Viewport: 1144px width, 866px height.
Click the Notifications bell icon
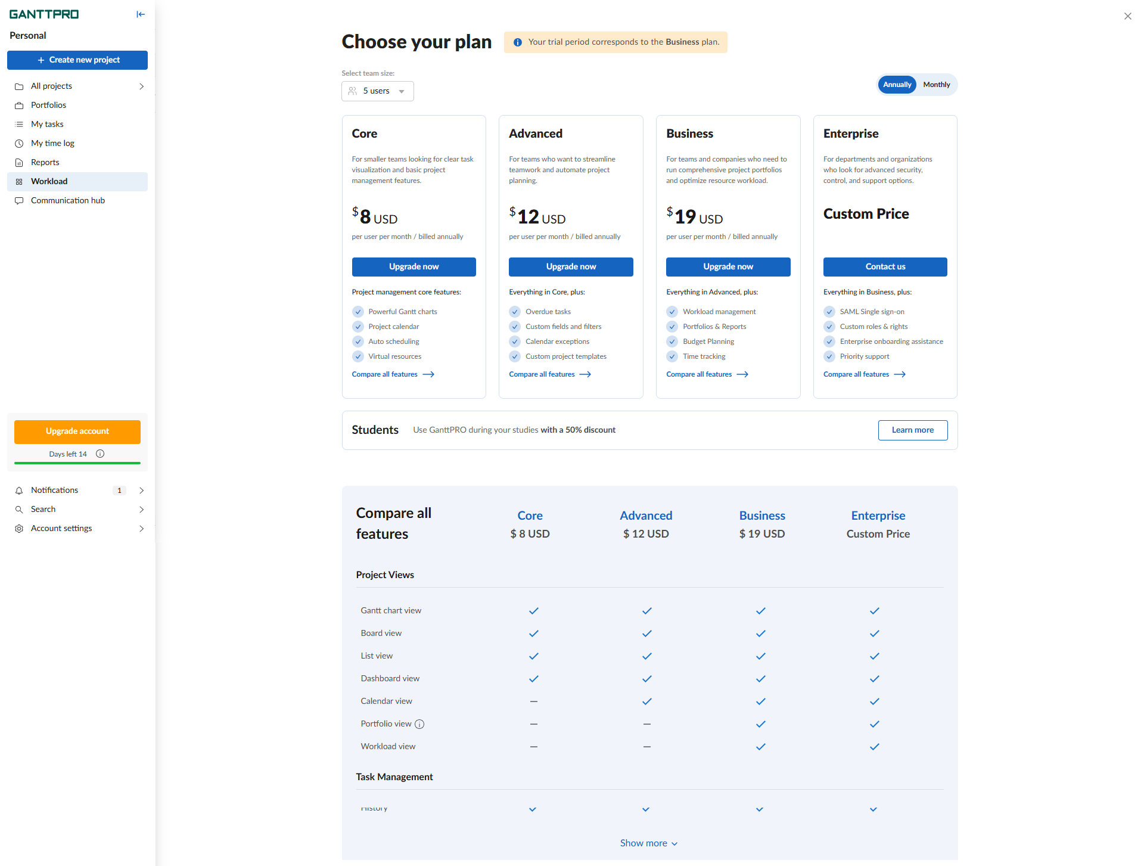tap(19, 491)
